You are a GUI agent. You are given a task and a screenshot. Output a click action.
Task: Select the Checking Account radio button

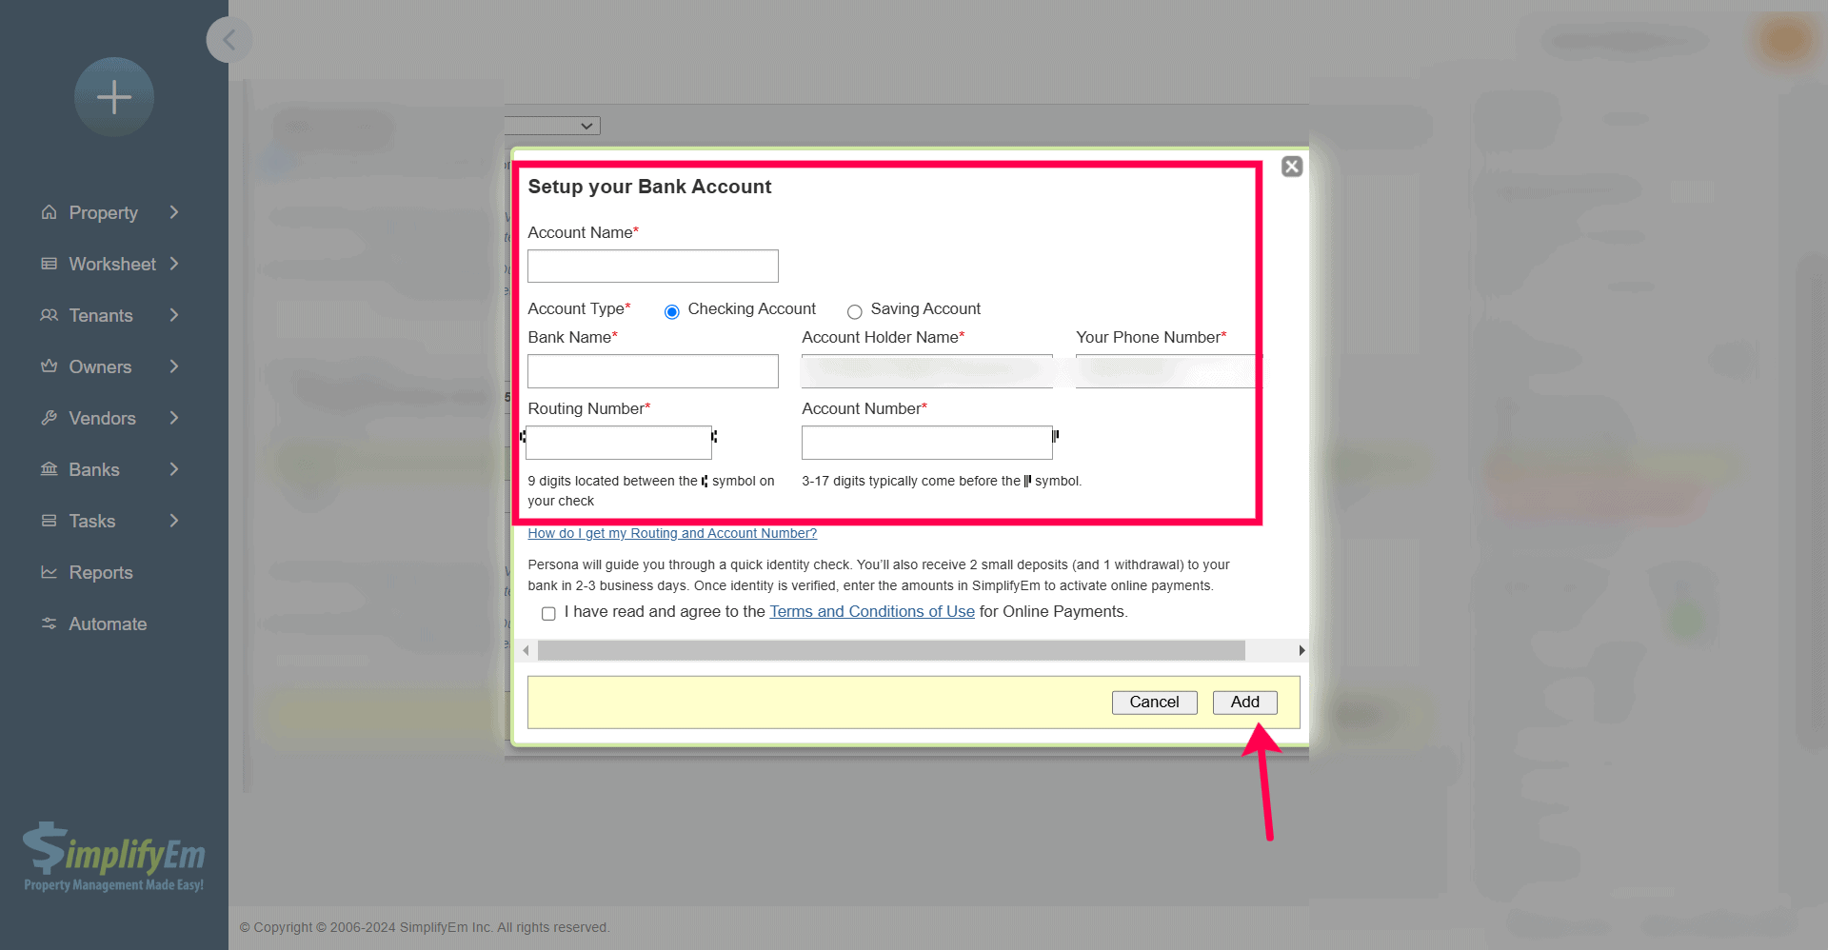(x=672, y=311)
